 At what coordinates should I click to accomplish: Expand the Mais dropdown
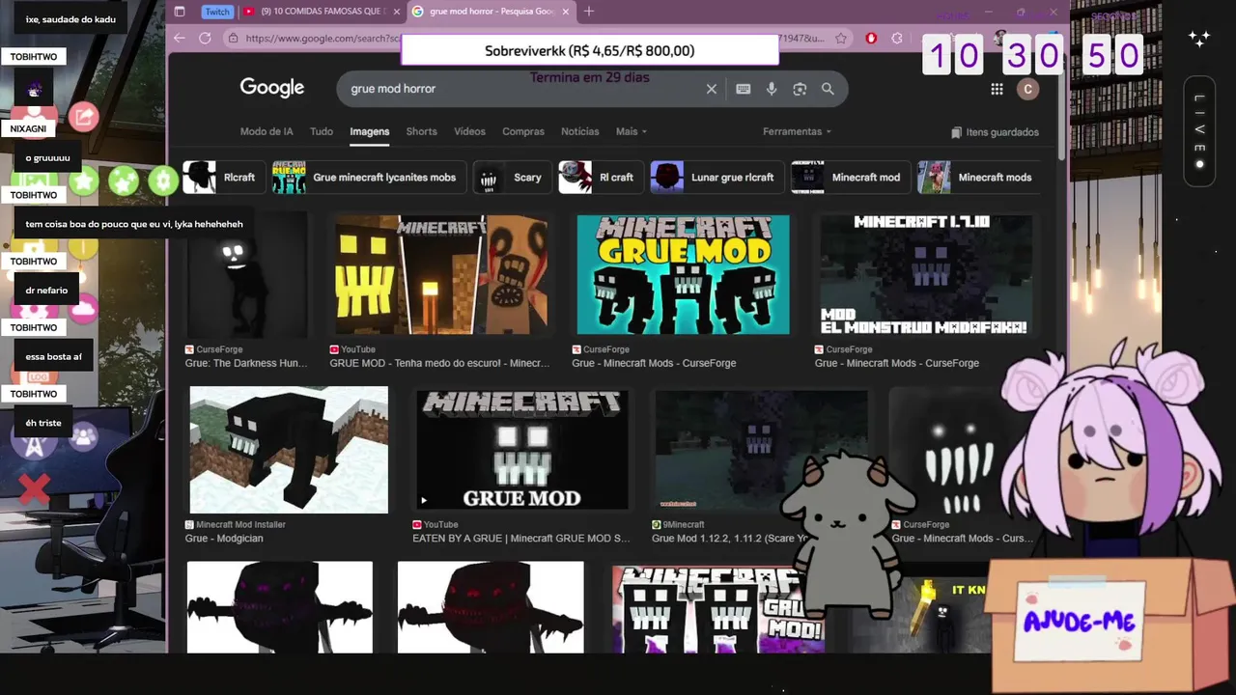coord(632,131)
